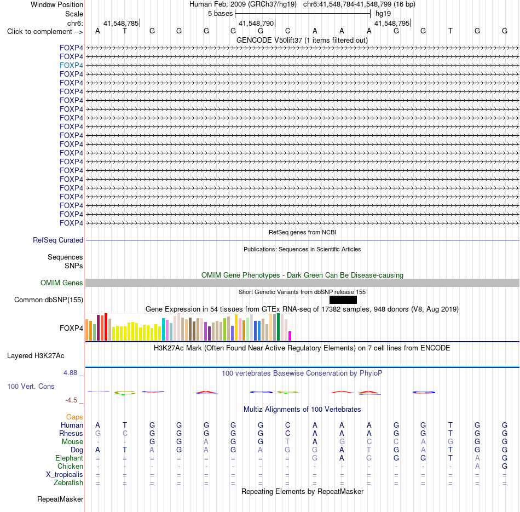Image resolution: width=520 pixels, height=512 pixels.
Task: Click 'Click to complement -->' to complement bases
Action: coord(45,32)
